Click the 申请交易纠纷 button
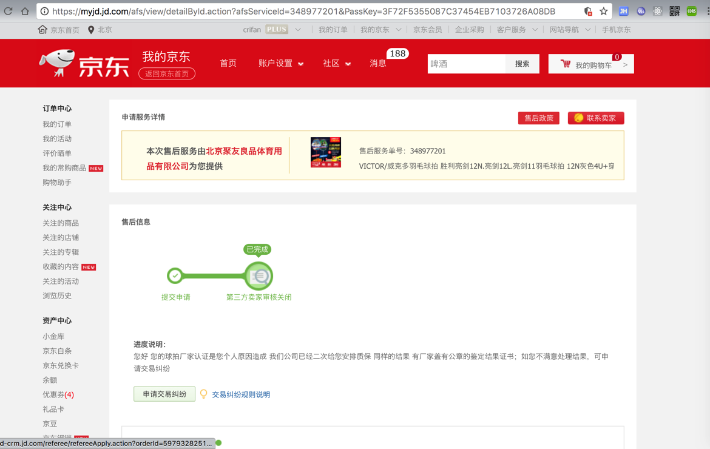 pos(164,394)
